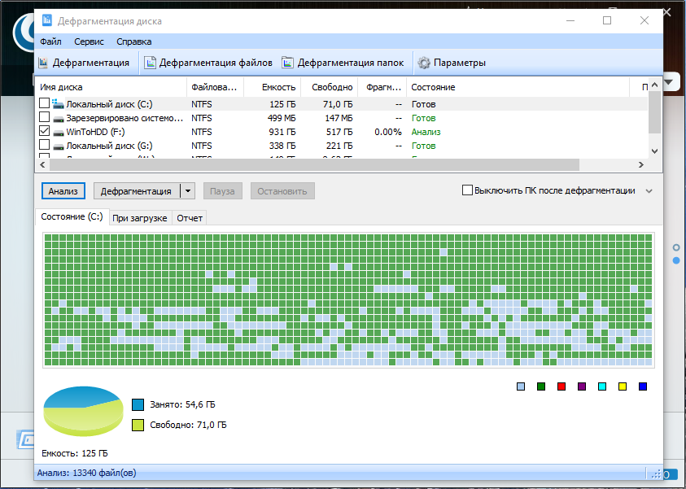Enable Выключить ПК после дефрагментации
Viewport: 686px width, 489px height.
tap(467, 190)
